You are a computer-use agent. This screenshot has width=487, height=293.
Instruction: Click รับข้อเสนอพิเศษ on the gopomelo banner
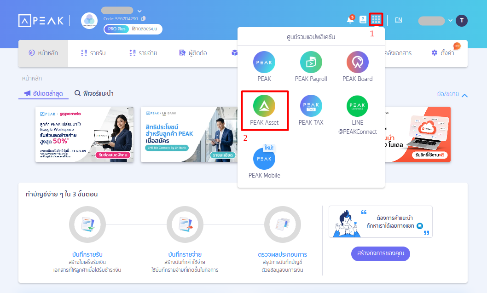click(x=113, y=155)
